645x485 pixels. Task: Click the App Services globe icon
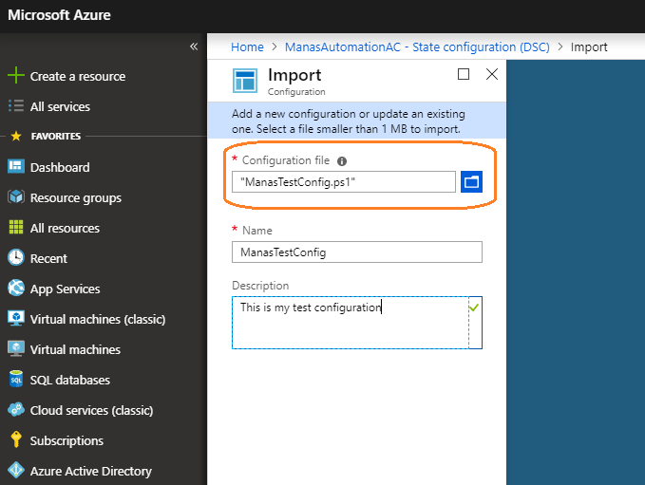click(x=16, y=288)
